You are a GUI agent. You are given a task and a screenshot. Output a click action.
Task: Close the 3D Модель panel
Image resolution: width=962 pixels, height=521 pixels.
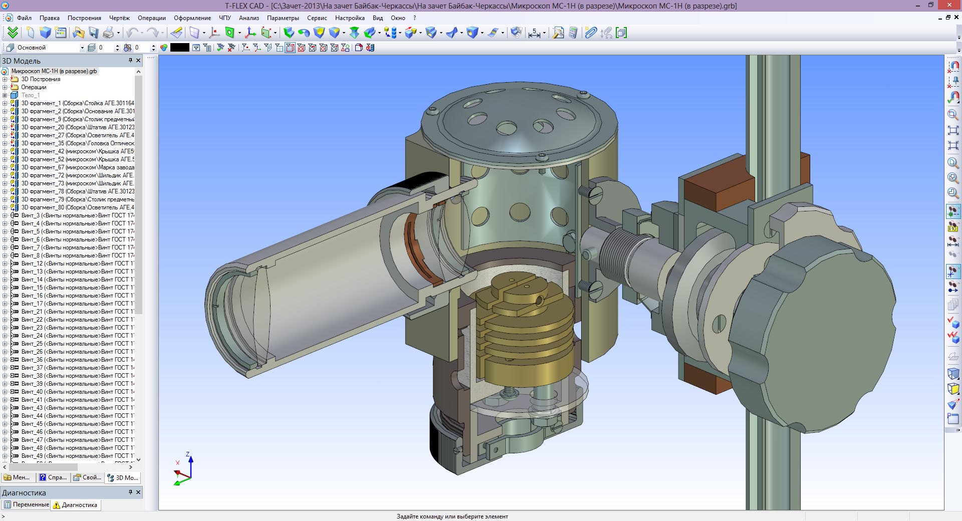click(x=139, y=61)
